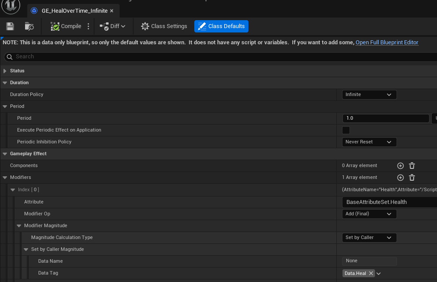
Task: Click the Attribute row label
Action: pos(34,202)
